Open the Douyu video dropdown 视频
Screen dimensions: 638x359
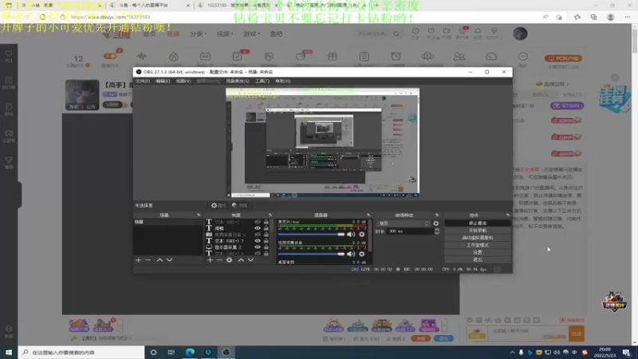coord(225,34)
